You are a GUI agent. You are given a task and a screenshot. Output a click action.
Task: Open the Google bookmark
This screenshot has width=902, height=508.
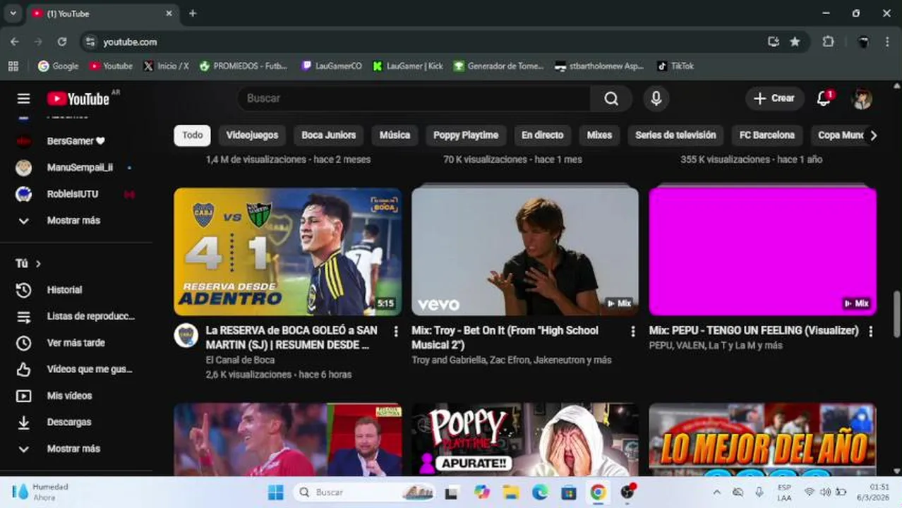tap(58, 66)
